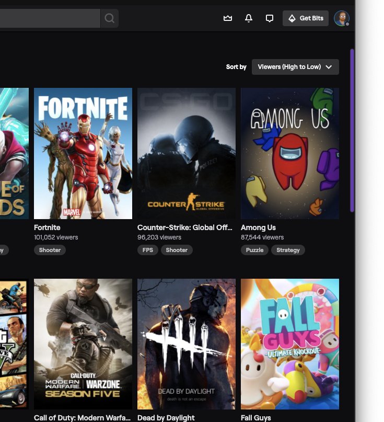The image size is (384, 422).
Task: Click the search magnifier icon
Action: click(109, 18)
